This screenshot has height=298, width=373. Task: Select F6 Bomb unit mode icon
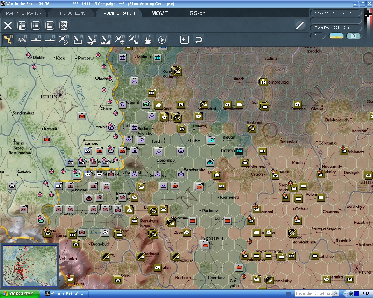[x=78, y=40]
